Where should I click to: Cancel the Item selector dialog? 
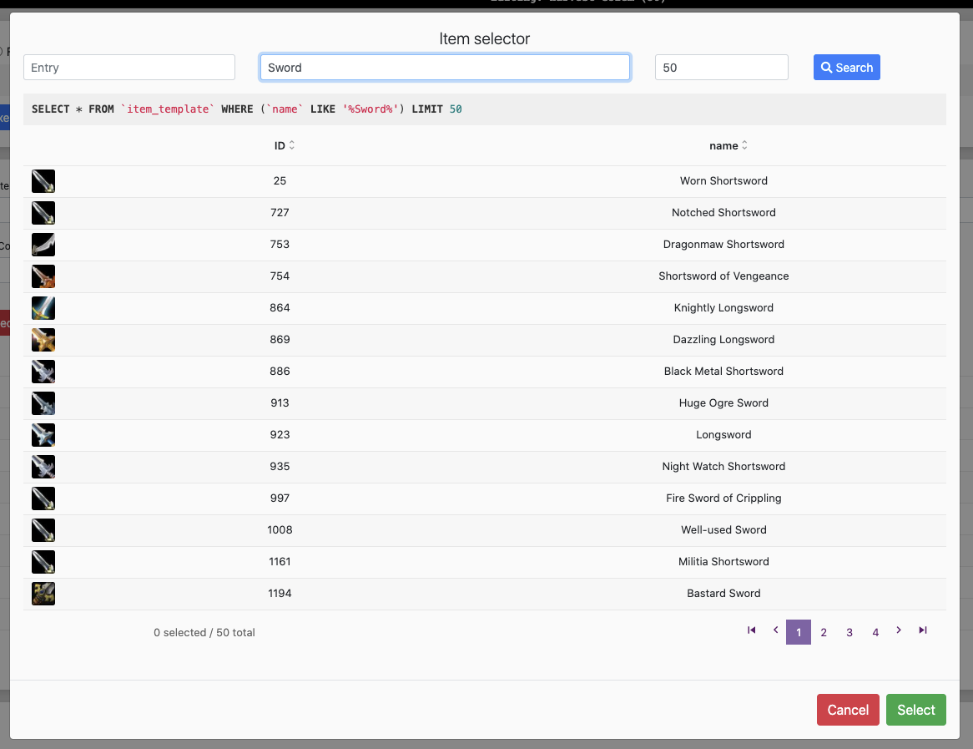848,710
